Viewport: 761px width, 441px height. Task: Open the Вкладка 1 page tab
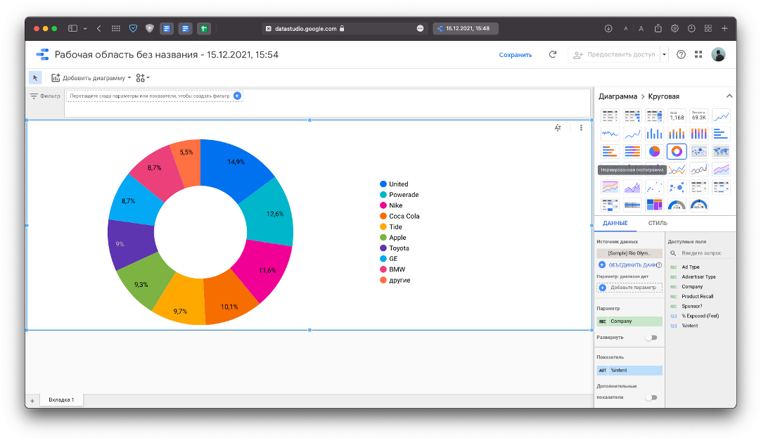pos(61,400)
